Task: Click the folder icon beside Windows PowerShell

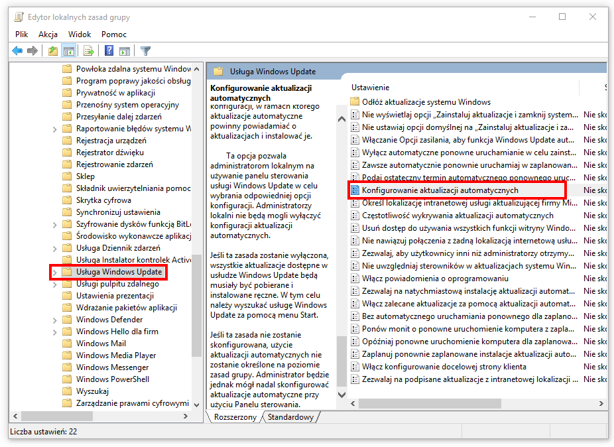Action: [x=68, y=379]
